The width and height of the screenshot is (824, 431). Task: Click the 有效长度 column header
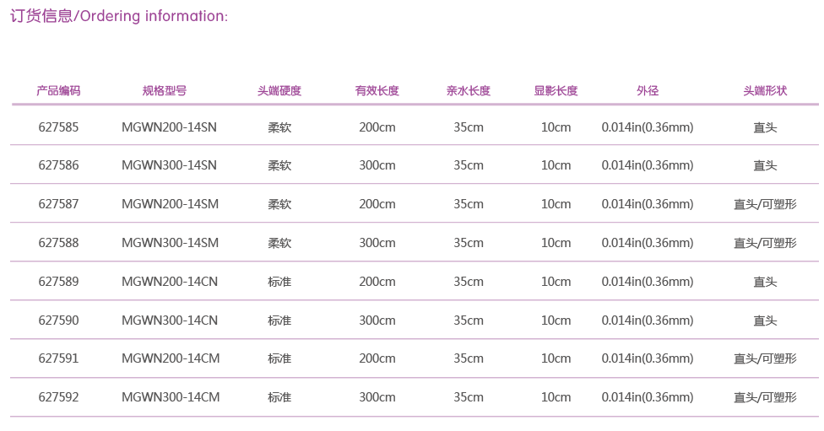pyautogui.click(x=377, y=91)
